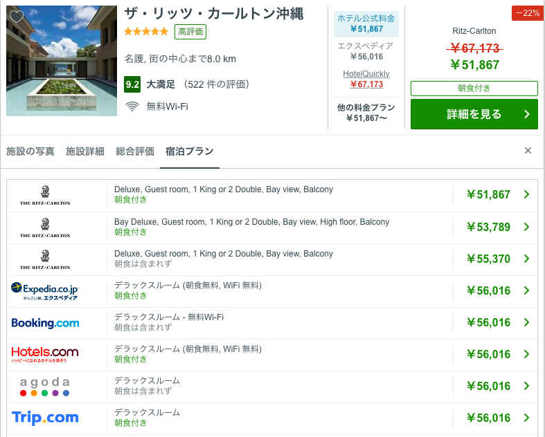The image size is (545, 437).
Task: Click Ritz-Carlton logo in ¥53,789 row
Action: [x=45, y=228]
